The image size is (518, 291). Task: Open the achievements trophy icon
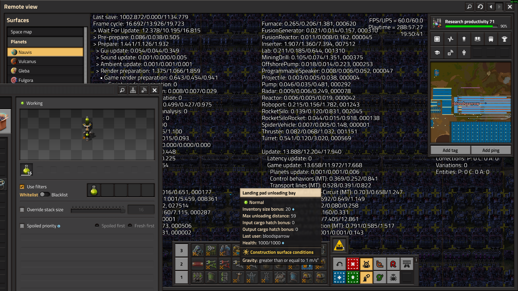[504, 39]
